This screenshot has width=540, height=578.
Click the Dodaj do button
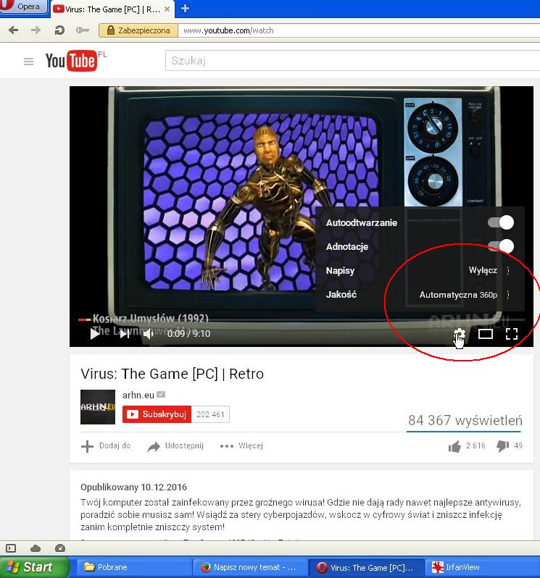coord(106,445)
